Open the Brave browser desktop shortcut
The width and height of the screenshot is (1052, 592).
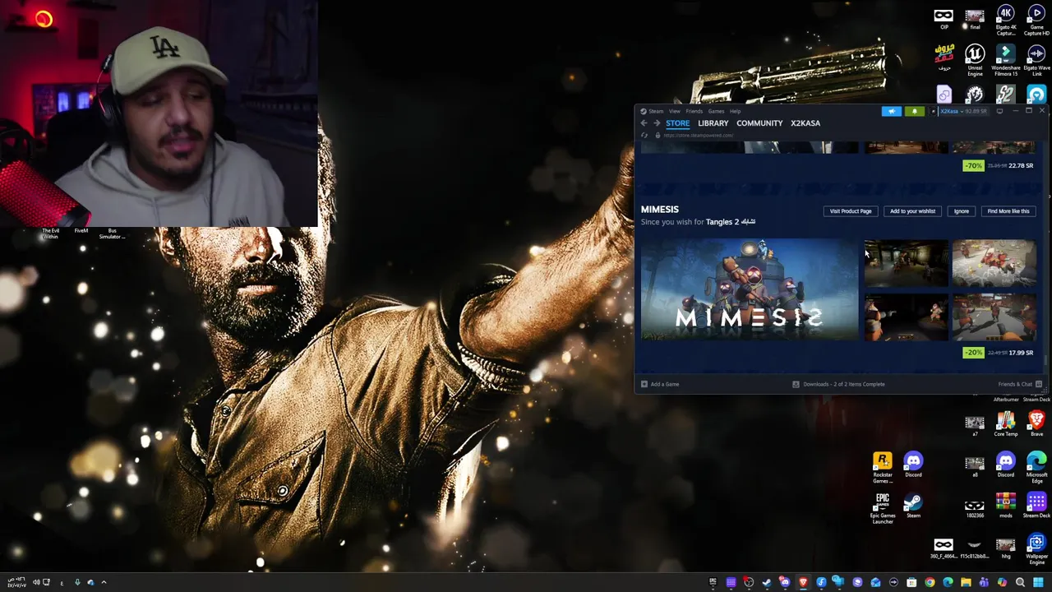tap(1036, 424)
